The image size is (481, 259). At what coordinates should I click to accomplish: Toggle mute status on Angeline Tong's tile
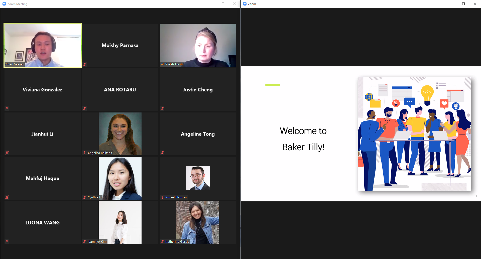[x=162, y=153]
